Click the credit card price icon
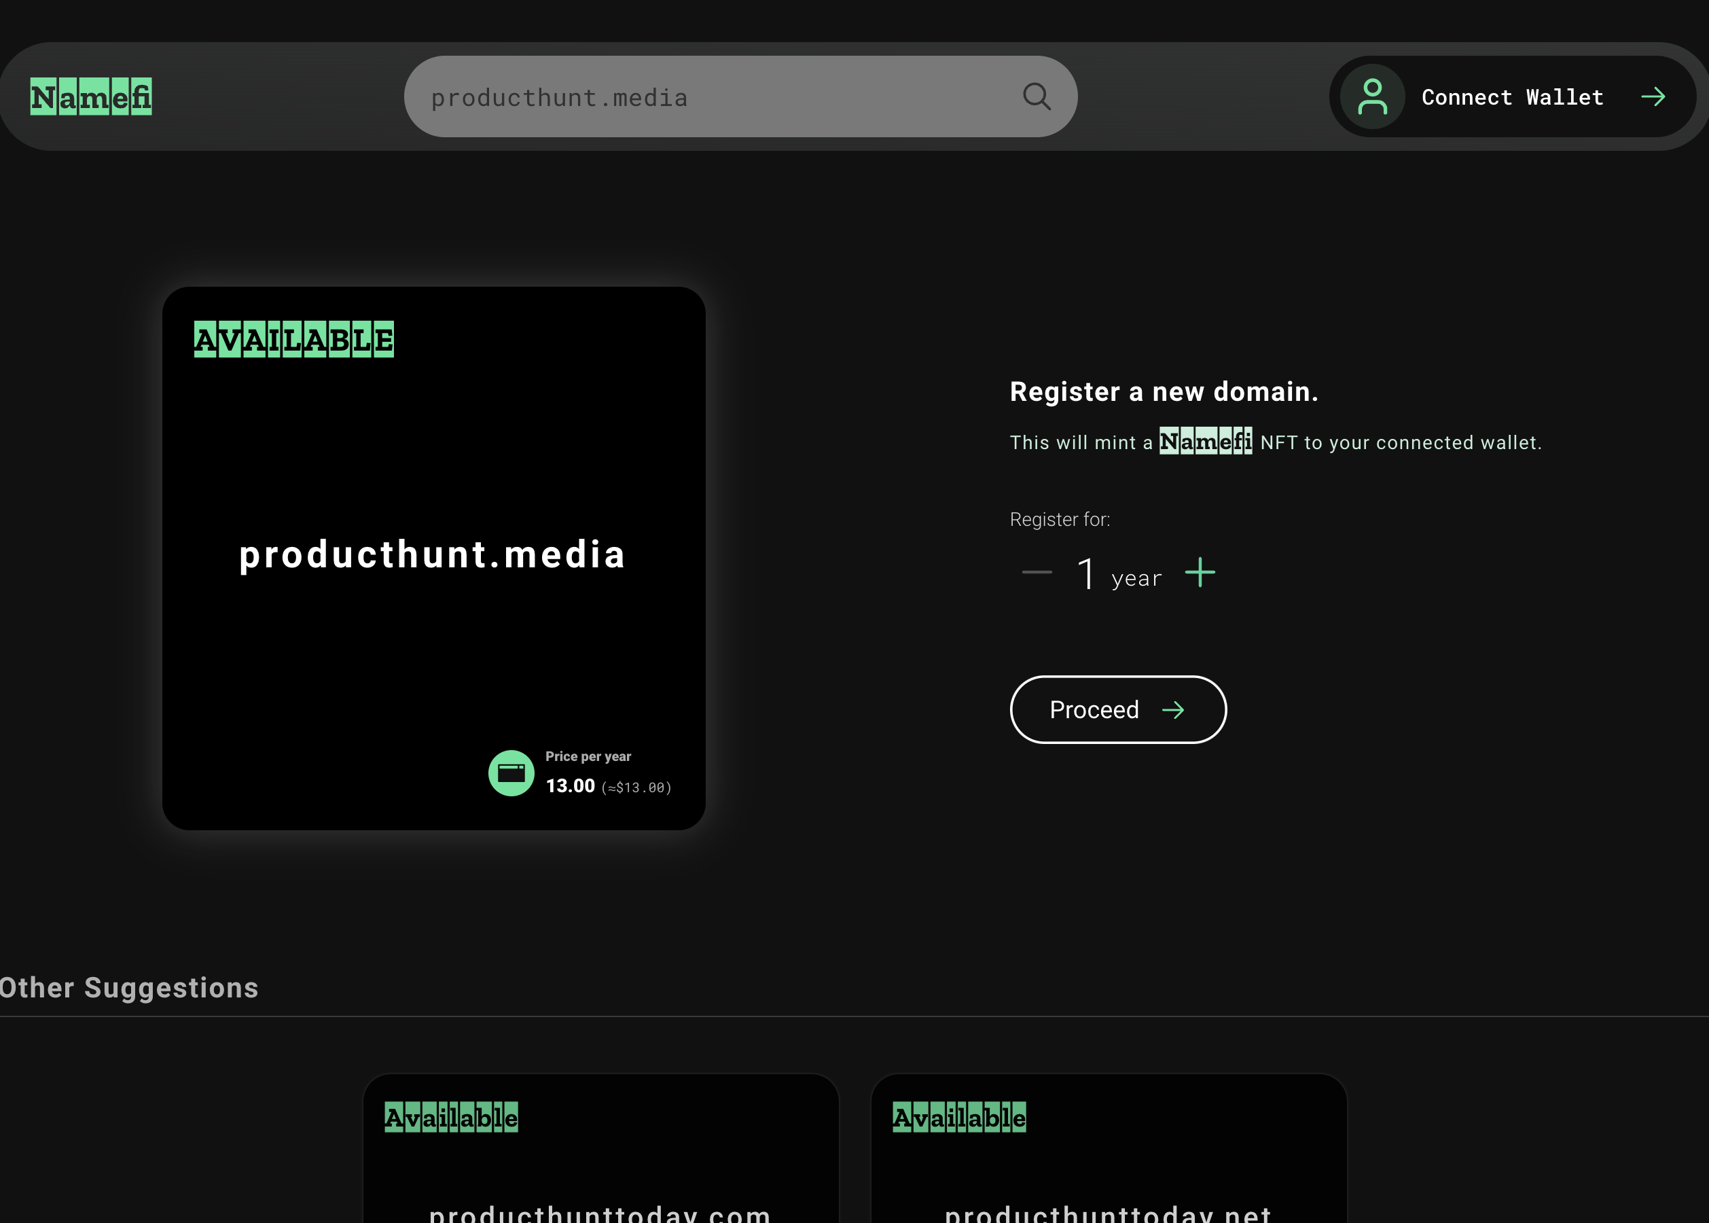Viewport: 1709px width, 1223px height. click(511, 773)
